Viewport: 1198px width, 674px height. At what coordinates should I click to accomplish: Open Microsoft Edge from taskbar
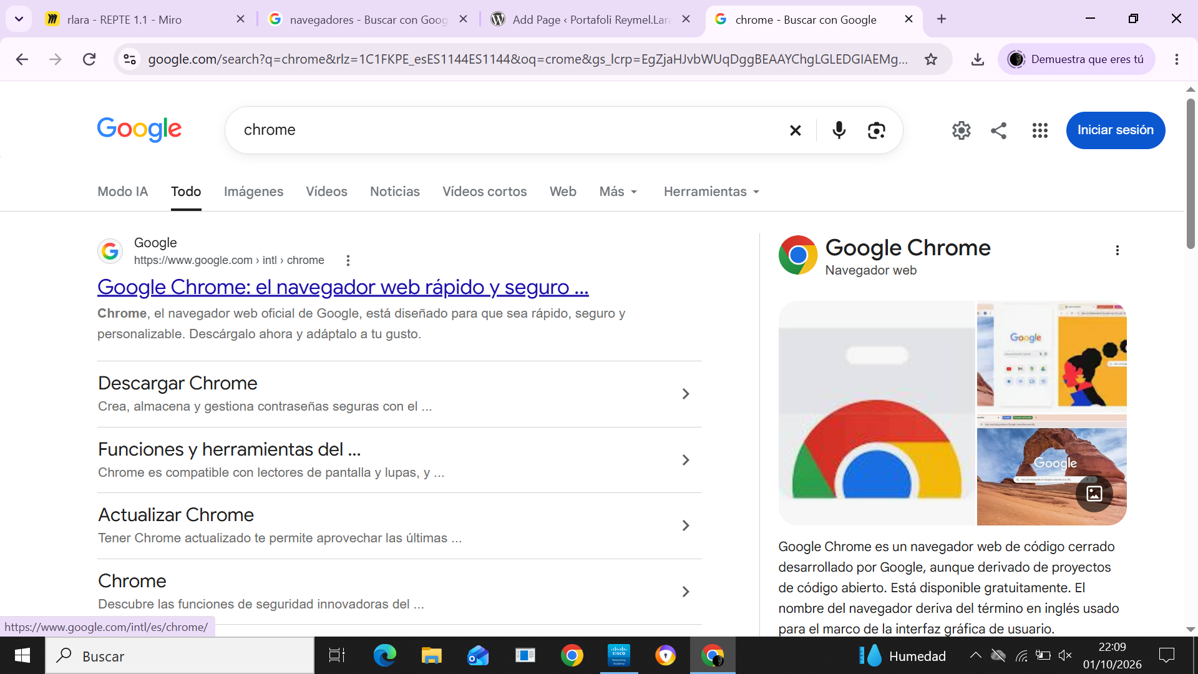385,656
